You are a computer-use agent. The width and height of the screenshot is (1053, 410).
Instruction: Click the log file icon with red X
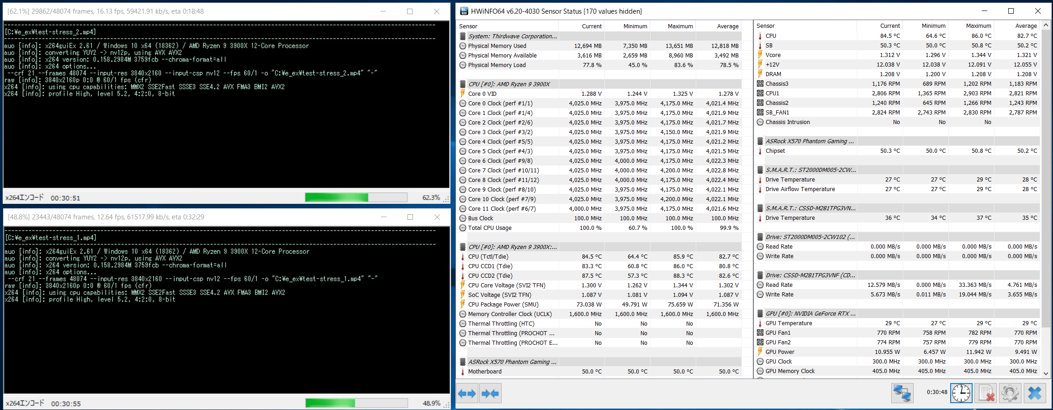tap(985, 393)
